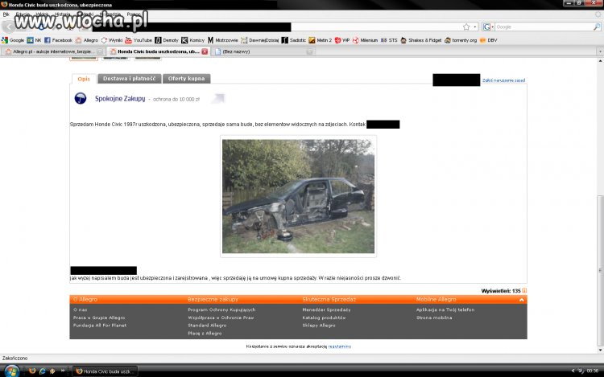
Task: Collapse the footer with the up arrow
Action: click(x=522, y=300)
